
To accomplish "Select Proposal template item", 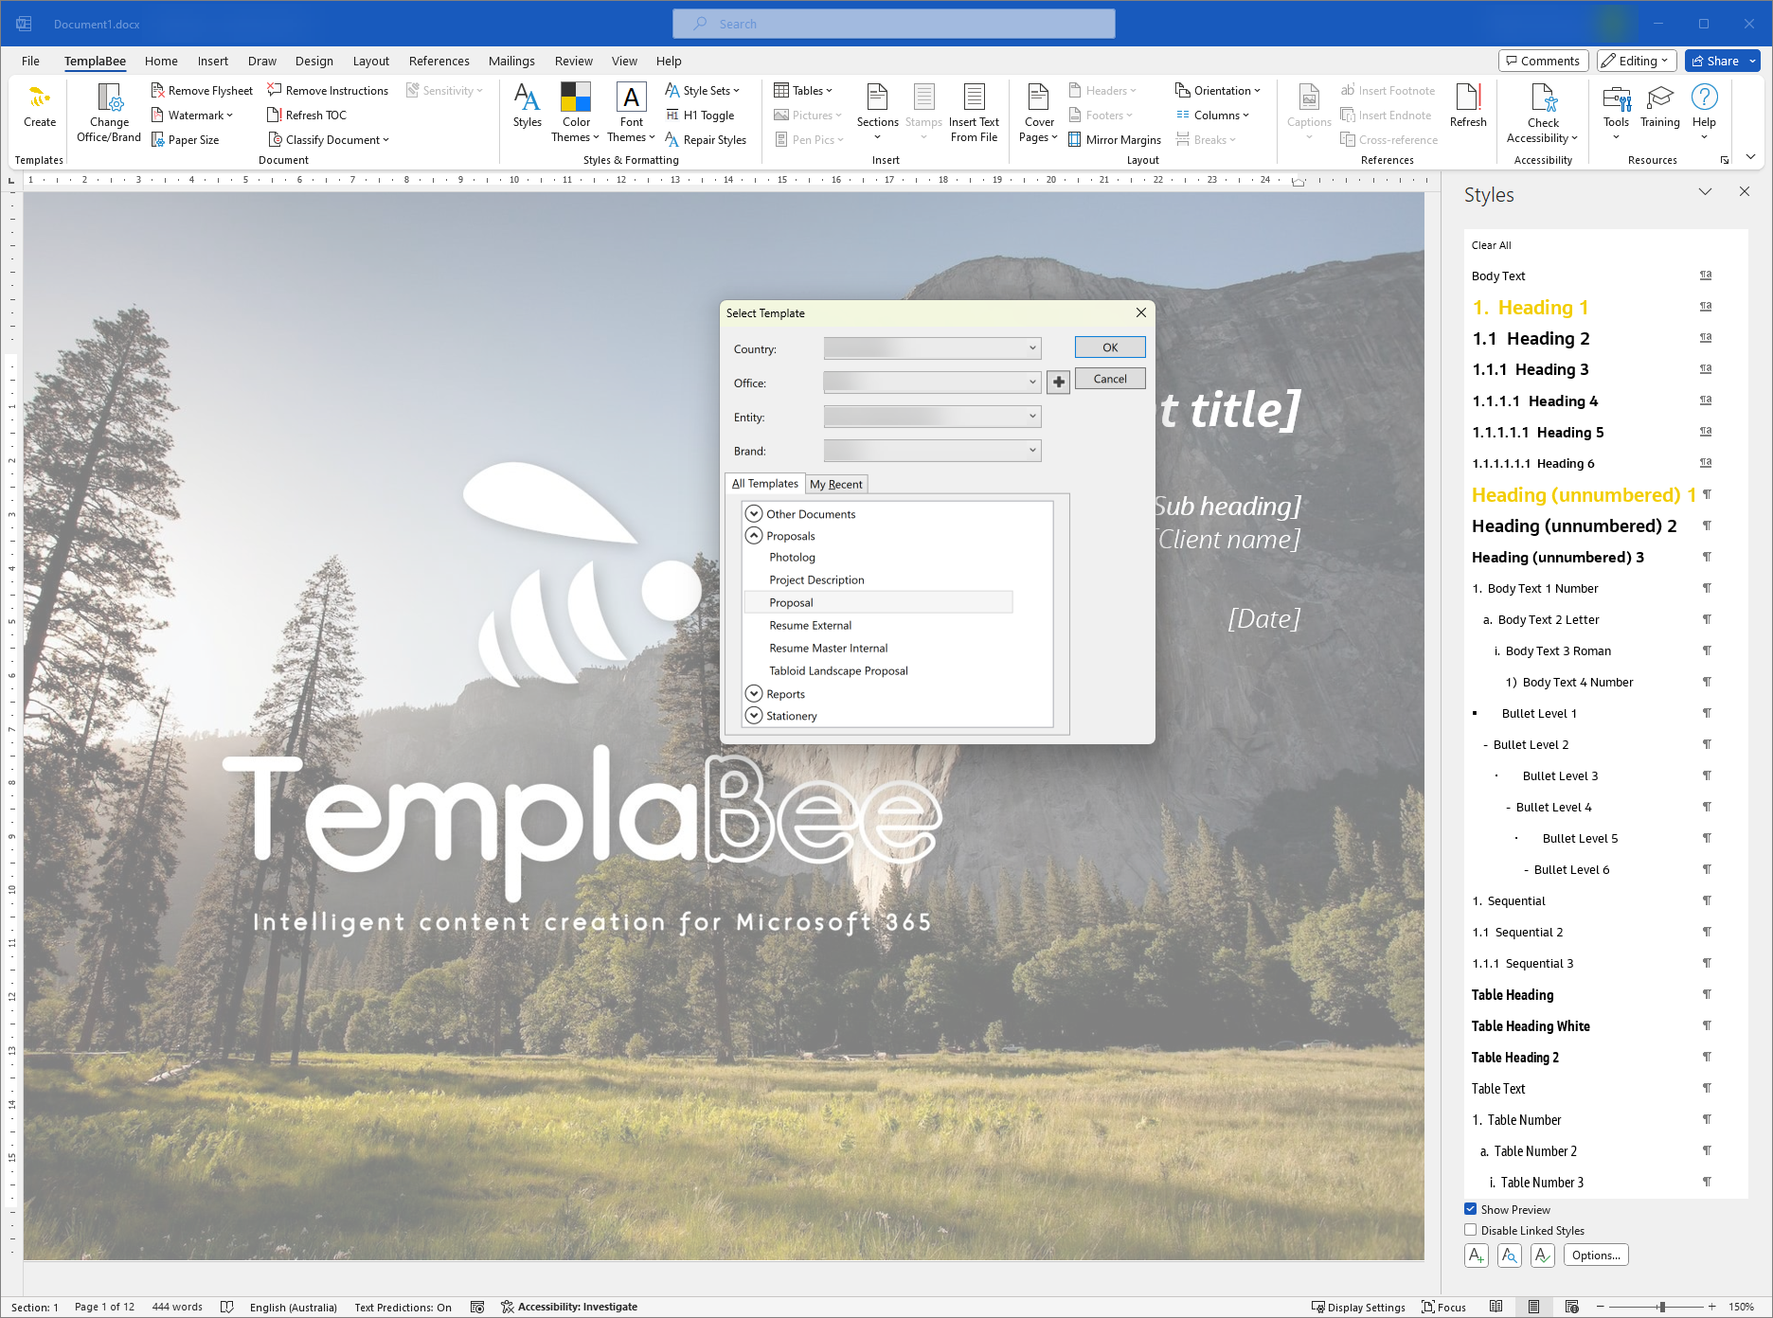I will pyautogui.click(x=878, y=602).
